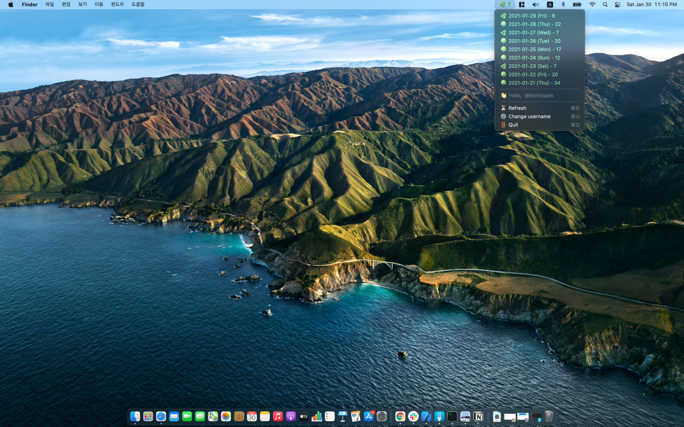Image resolution: width=684 pixels, height=427 pixels.
Task: Open Notion from the Dock
Action: pos(478,416)
